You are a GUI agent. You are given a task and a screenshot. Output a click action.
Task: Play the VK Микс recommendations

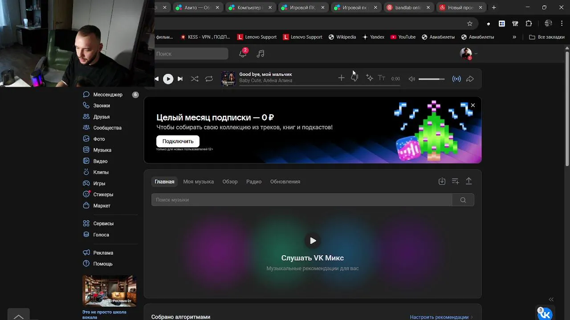(313, 240)
